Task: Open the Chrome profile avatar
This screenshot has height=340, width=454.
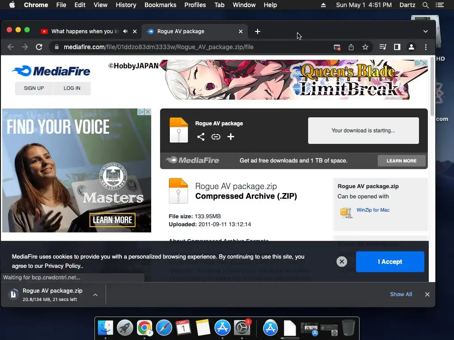Action: tap(411, 47)
